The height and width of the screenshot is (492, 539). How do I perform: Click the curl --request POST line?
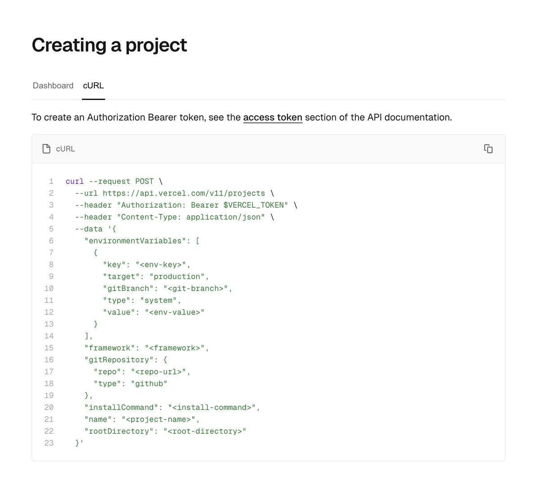tap(114, 181)
